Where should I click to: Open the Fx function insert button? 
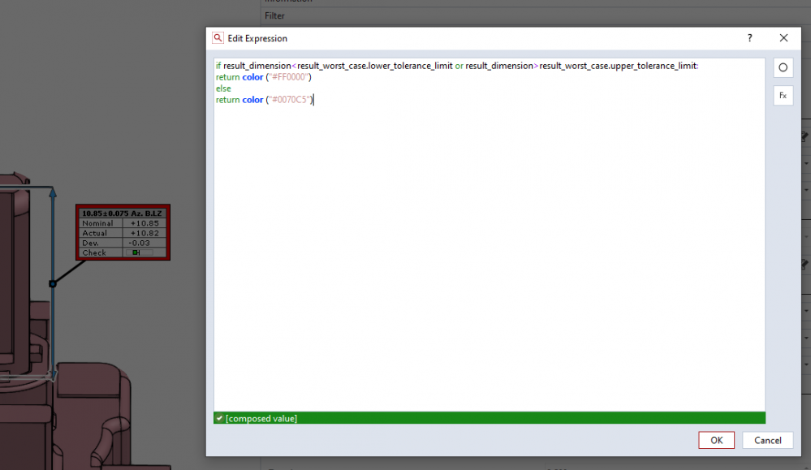pyautogui.click(x=783, y=95)
